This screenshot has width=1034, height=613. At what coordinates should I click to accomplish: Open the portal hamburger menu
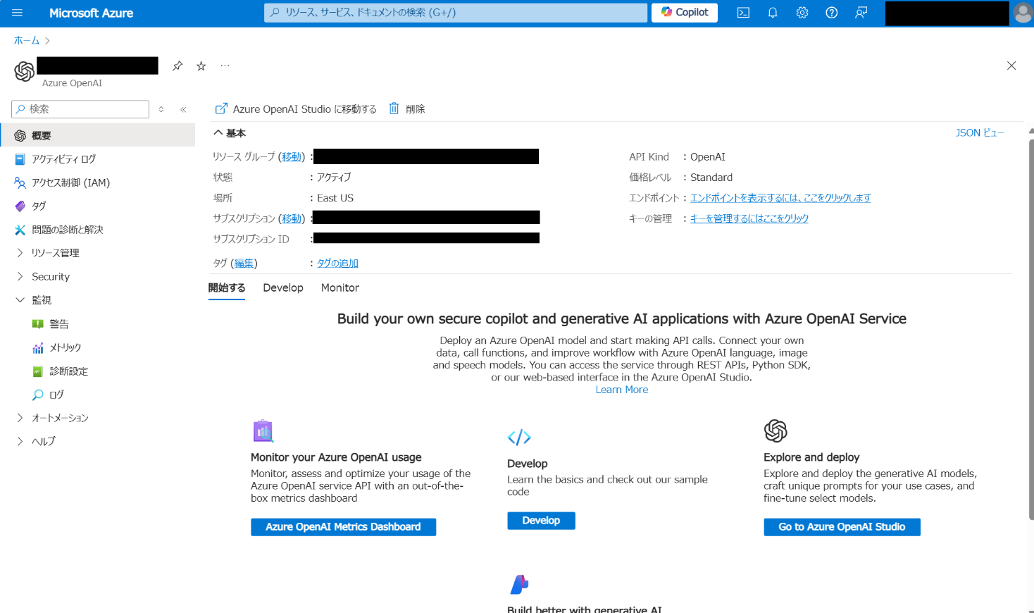[x=17, y=13]
